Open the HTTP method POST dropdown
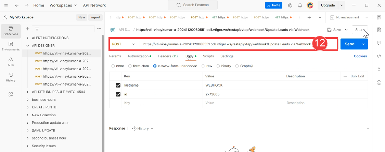Screen dimensions: 385x152 124,44
